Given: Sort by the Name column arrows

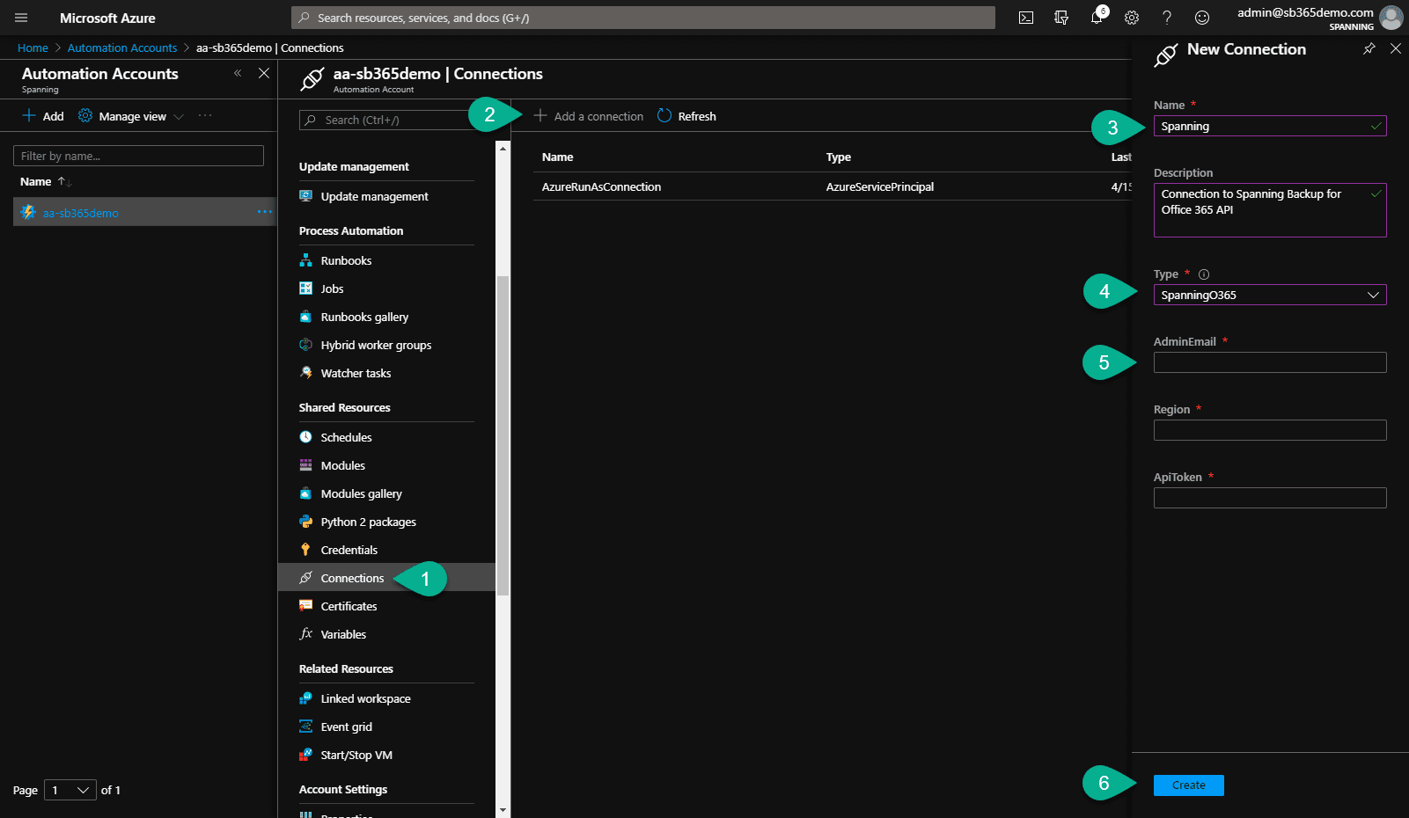Looking at the screenshot, I should (65, 181).
